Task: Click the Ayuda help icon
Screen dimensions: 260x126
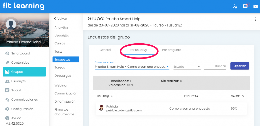Action: click(7, 118)
